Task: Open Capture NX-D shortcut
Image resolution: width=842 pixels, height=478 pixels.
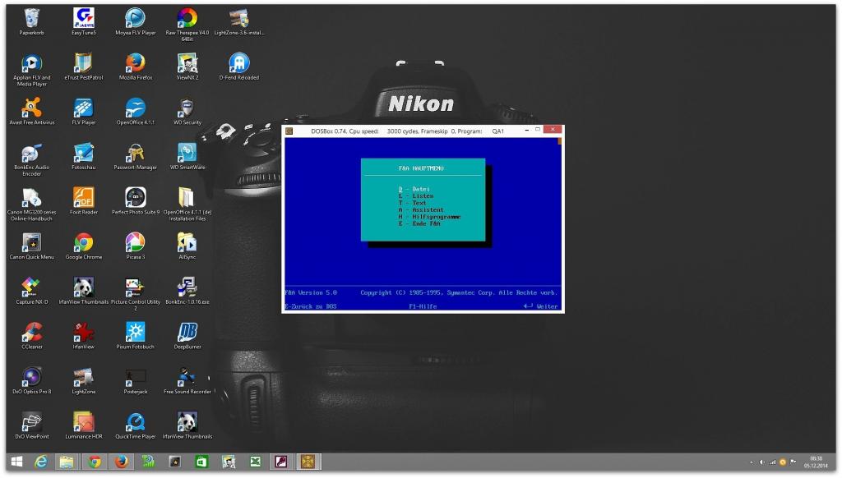Action: pos(32,289)
